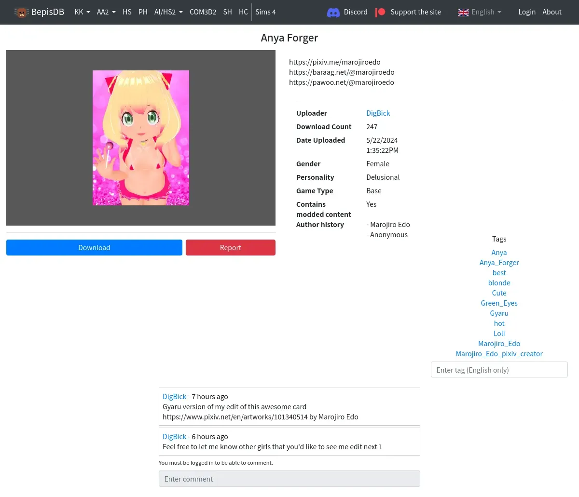579x497 pixels.
Task: Click the BepisDB logo icon
Action: (x=21, y=12)
